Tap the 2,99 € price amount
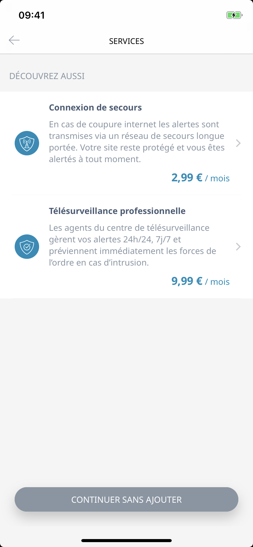This screenshot has height=547, width=253. click(x=187, y=177)
